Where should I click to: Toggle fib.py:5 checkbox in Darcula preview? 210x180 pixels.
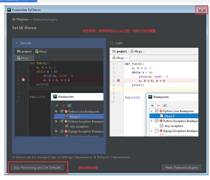[x=67, y=116]
